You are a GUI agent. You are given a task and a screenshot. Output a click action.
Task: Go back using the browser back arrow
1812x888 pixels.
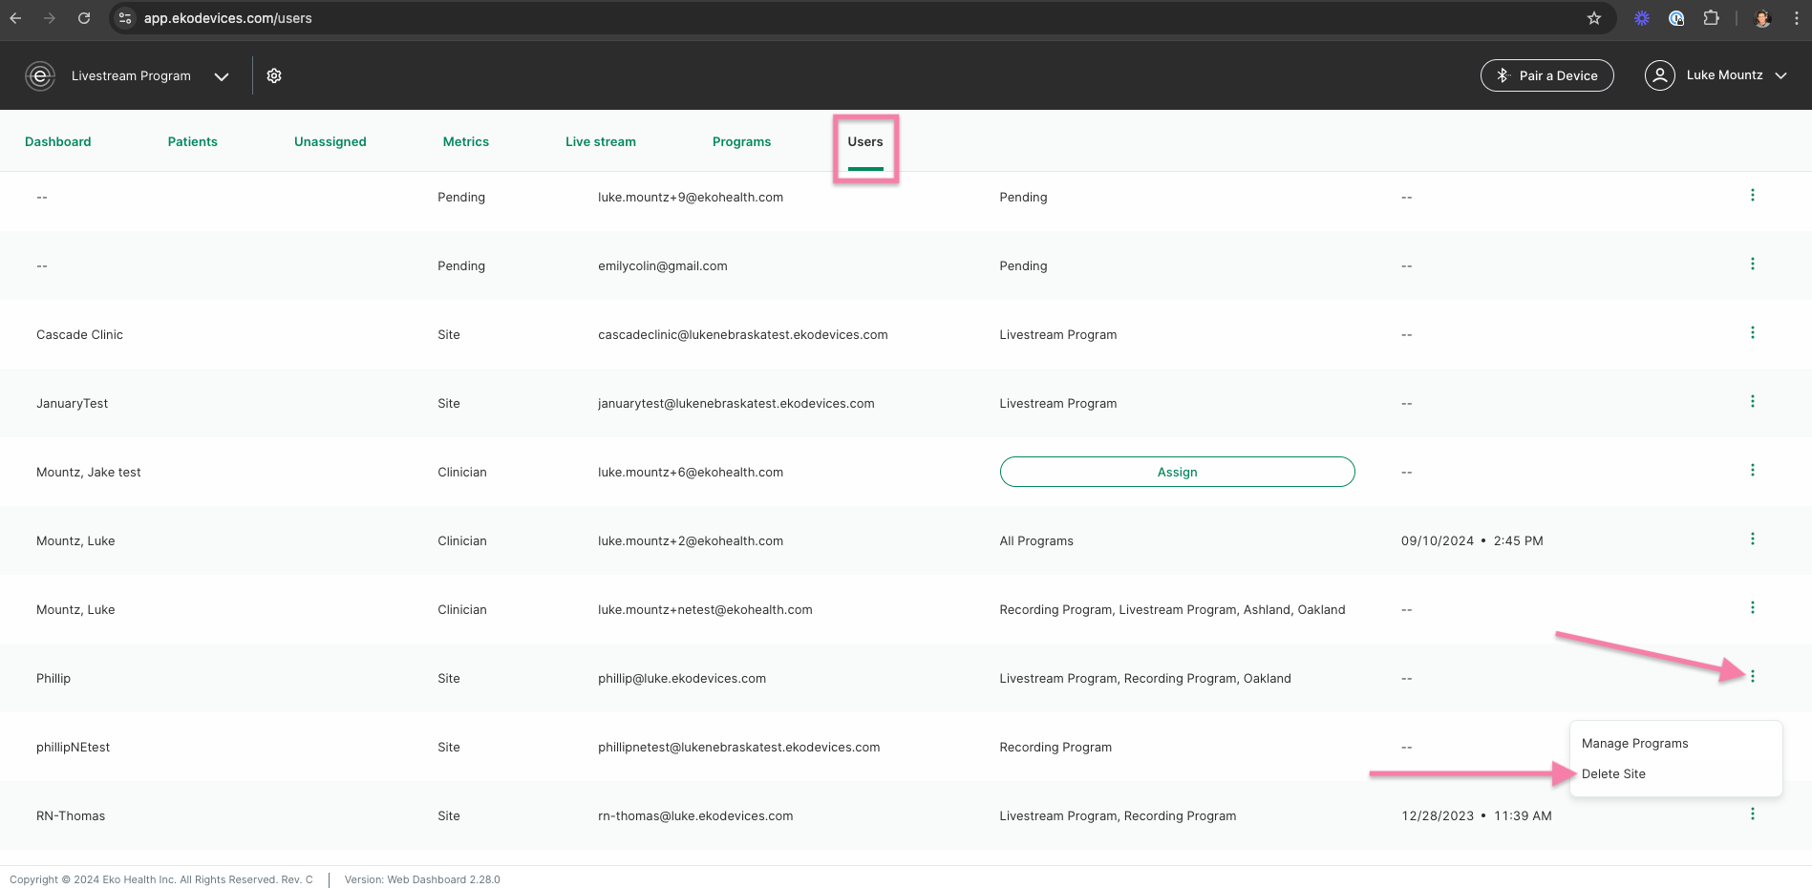point(15,18)
